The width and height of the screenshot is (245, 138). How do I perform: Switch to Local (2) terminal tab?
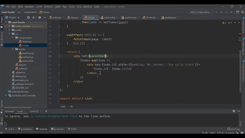pos(34,111)
